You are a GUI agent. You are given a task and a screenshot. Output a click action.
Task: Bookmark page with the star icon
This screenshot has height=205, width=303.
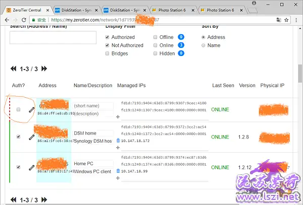286,20
